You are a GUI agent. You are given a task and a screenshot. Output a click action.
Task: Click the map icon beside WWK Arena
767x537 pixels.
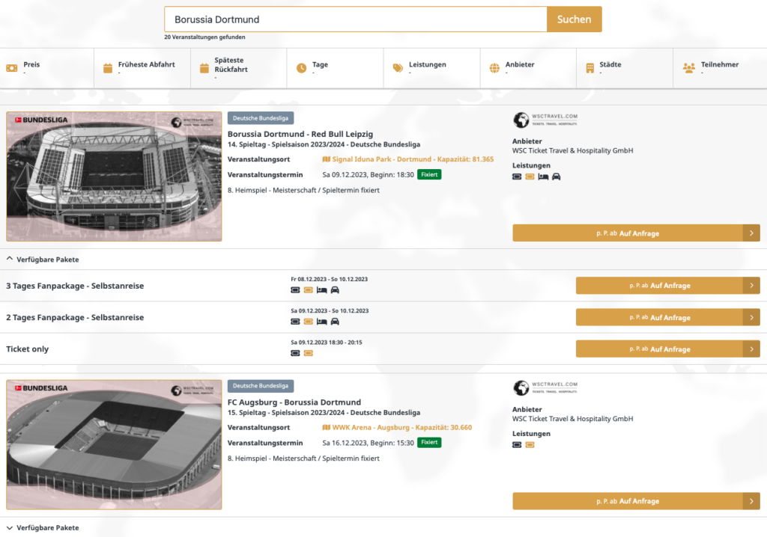tap(327, 428)
